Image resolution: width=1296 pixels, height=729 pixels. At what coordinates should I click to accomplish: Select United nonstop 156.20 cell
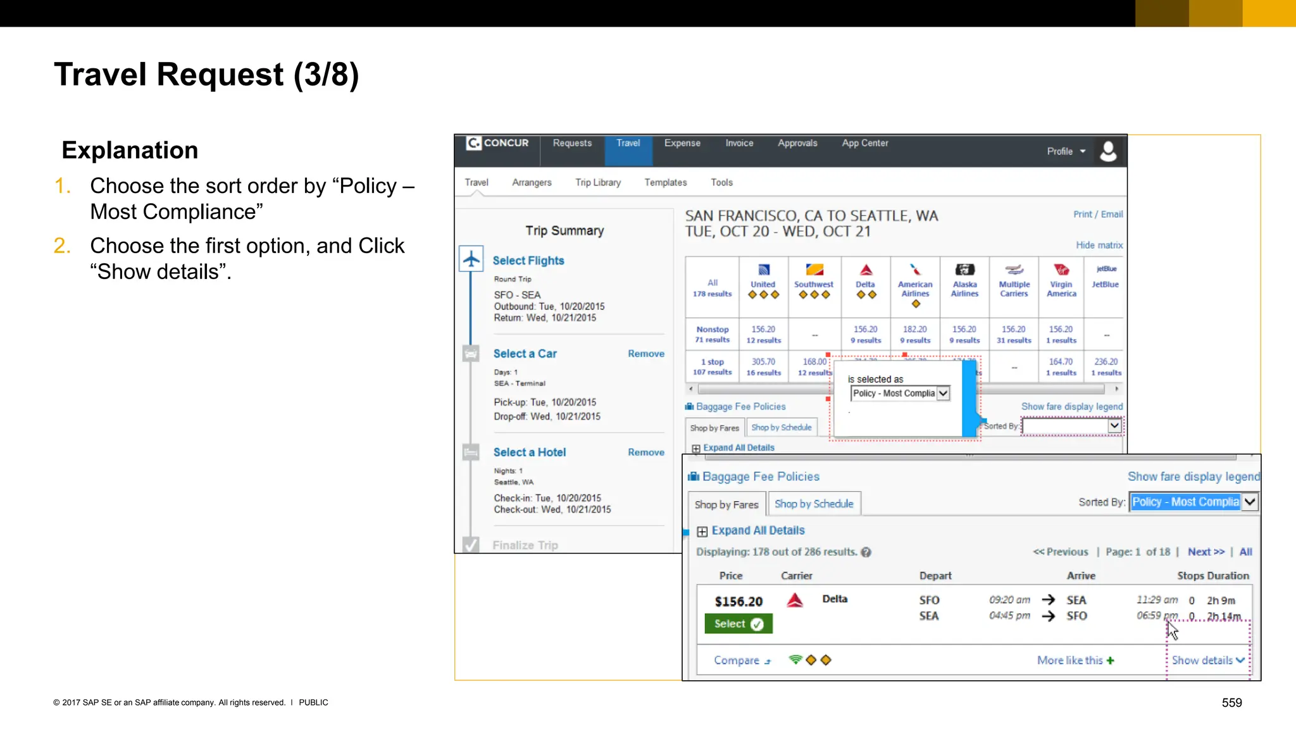[x=763, y=335]
